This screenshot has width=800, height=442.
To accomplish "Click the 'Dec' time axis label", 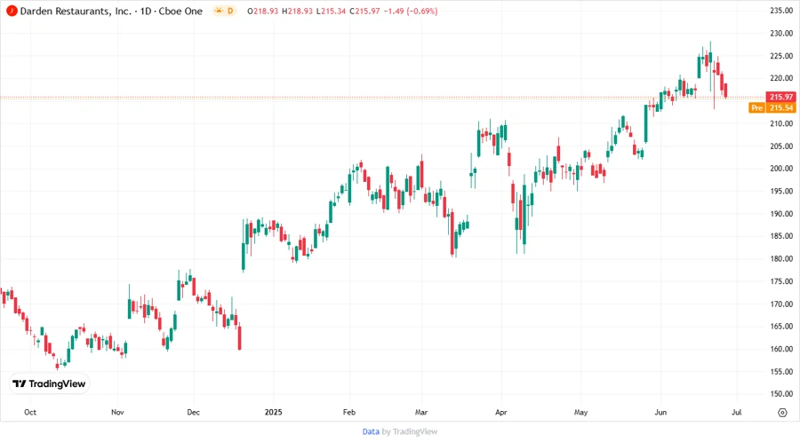I will pyautogui.click(x=194, y=412).
